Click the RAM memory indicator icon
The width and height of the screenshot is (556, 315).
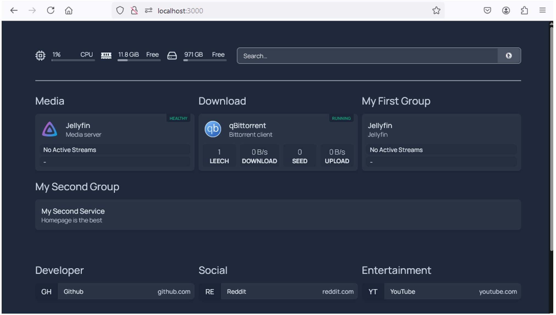(x=106, y=55)
